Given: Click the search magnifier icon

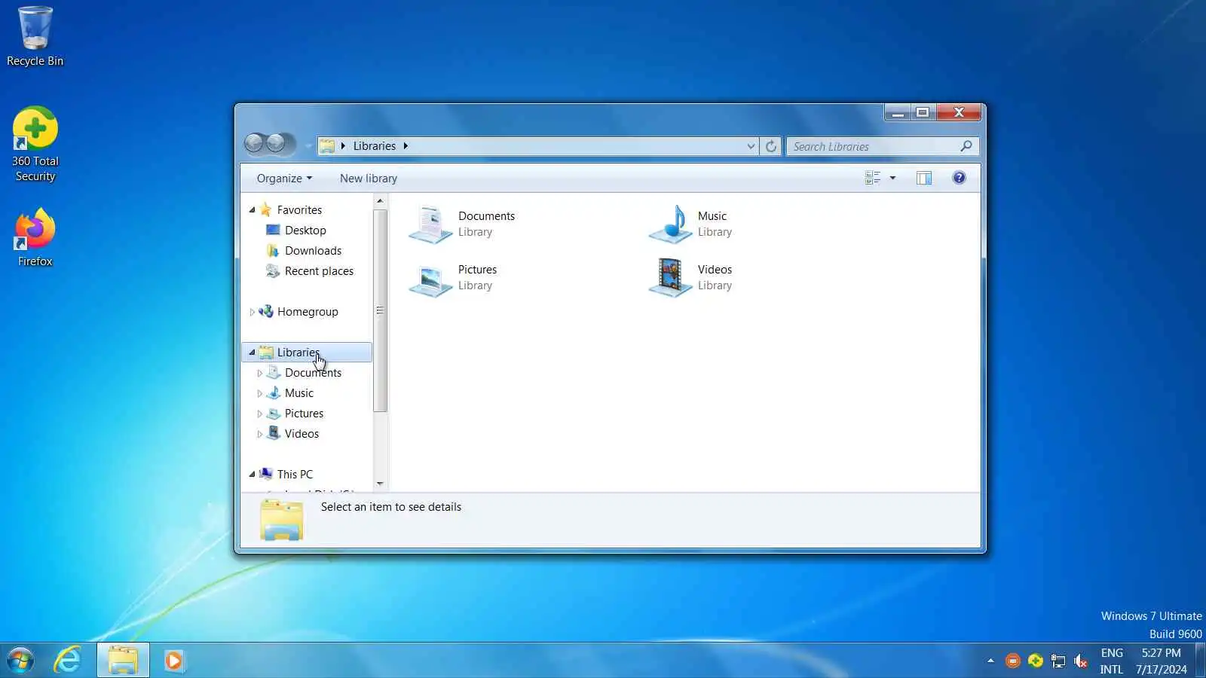Looking at the screenshot, I should tap(966, 146).
